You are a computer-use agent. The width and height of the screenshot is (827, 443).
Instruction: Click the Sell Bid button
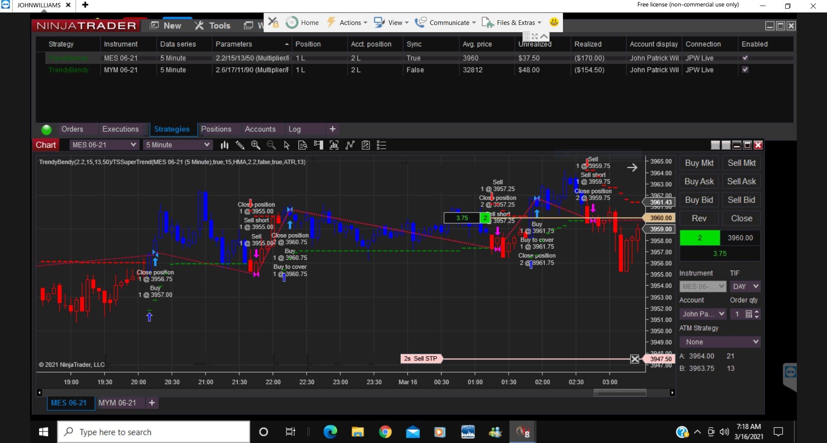pyautogui.click(x=741, y=200)
